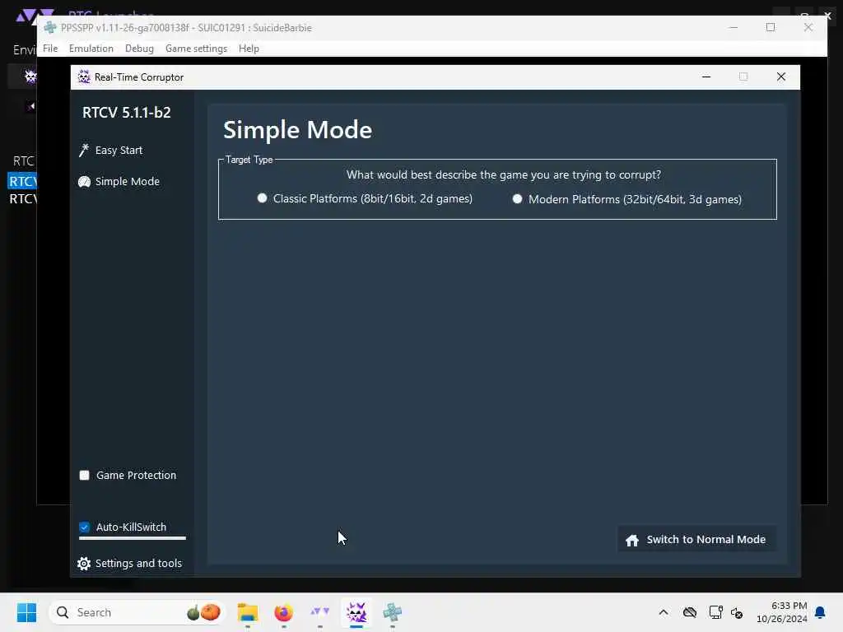Switch to Normal Mode
The width and height of the screenshot is (843, 632).
(x=696, y=540)
